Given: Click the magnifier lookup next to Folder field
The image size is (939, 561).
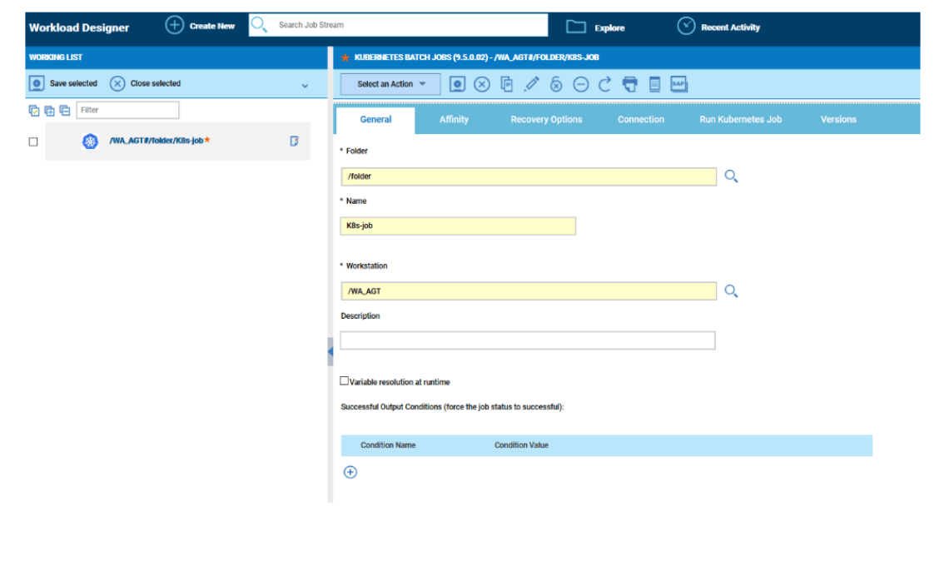Looking at the screenshot, I should point(731,176).
